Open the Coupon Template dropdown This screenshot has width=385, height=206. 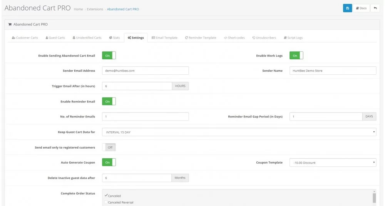point(333,162)
